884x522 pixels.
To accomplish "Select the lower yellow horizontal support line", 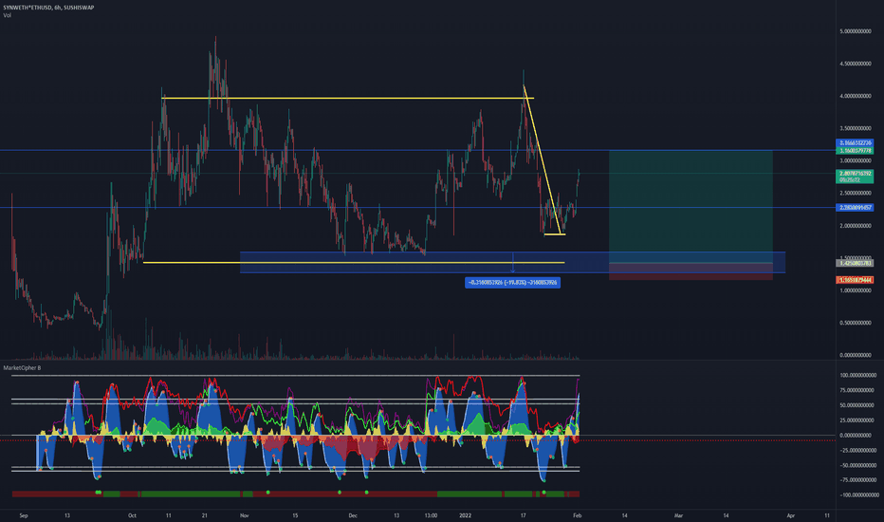I will [354, 262].
